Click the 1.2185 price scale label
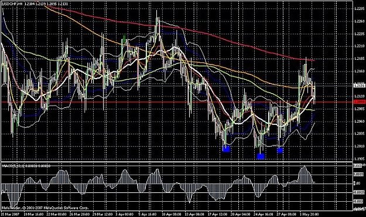The width and height of the screenshot is (366, 217). [x=359, y=59]
